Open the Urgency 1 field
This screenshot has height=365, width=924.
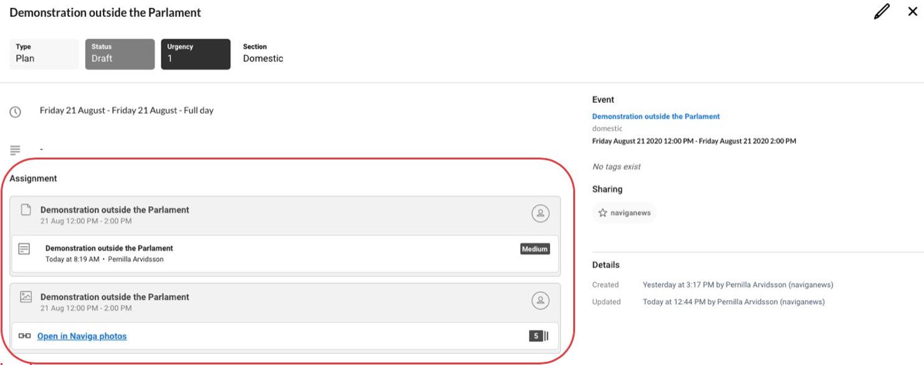[x=195, y=54]
